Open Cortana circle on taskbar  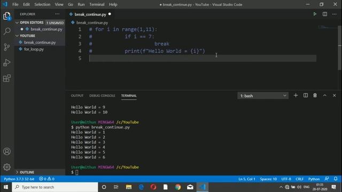[104, 187]
